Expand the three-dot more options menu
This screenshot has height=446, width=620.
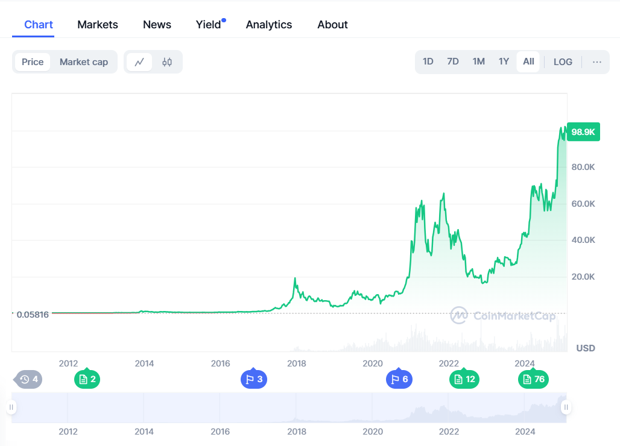coord(597,62)
